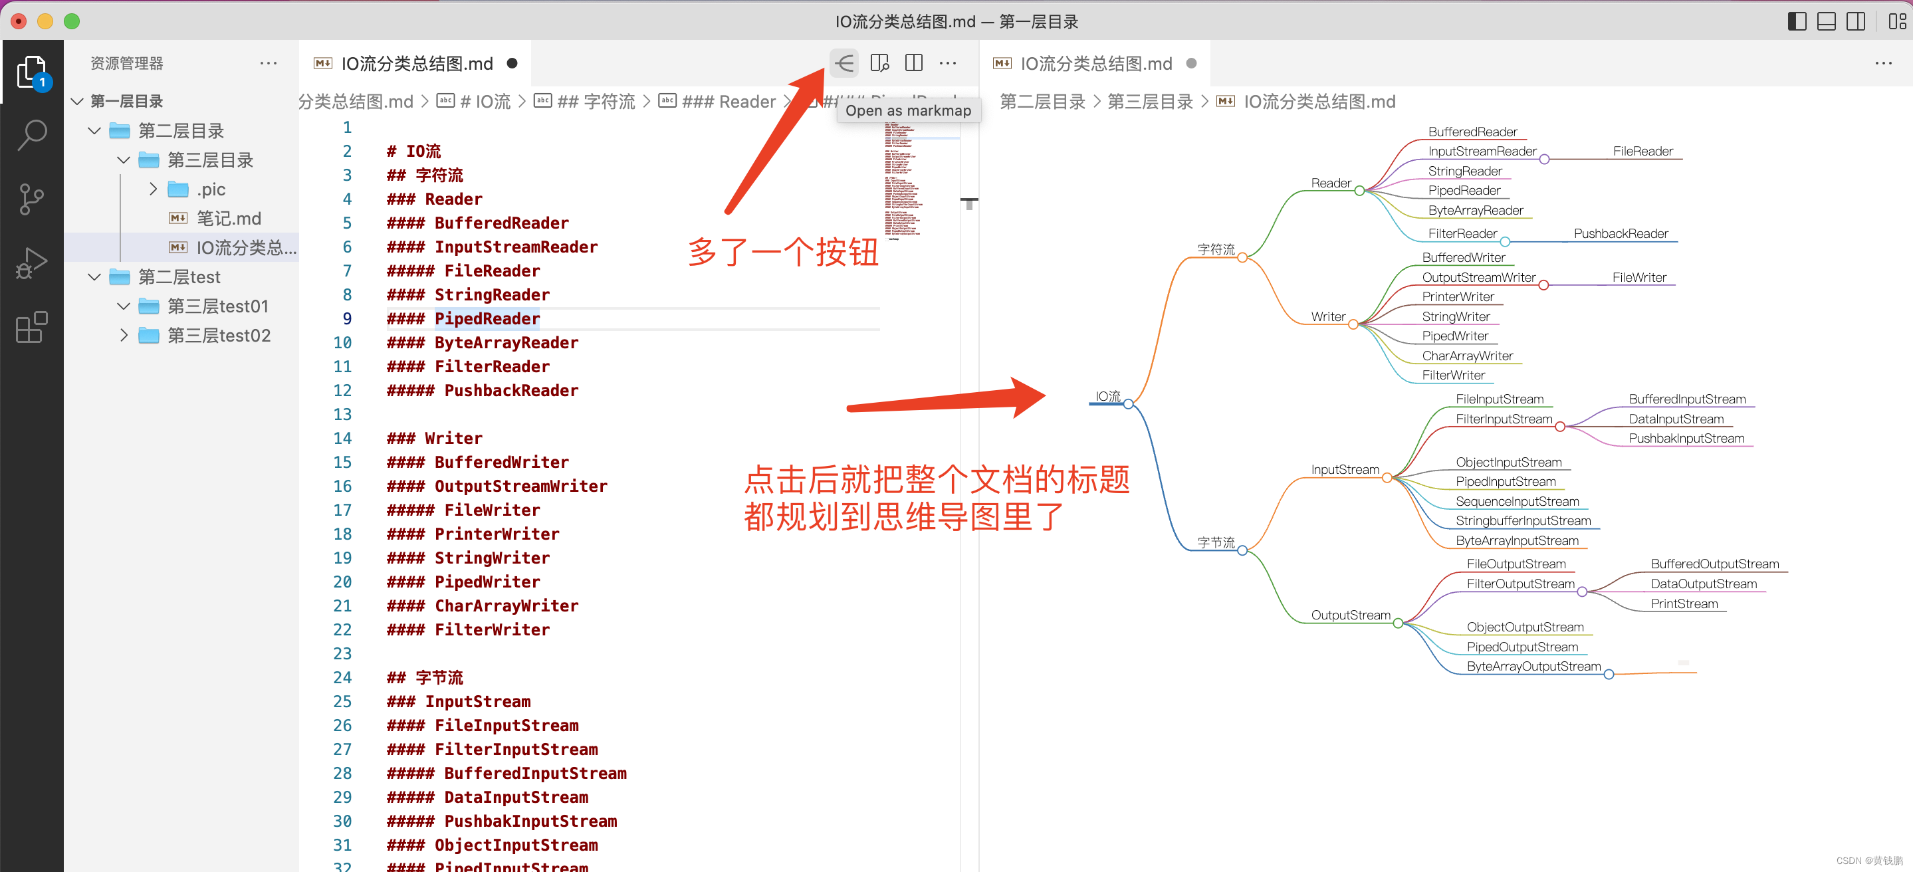
Task: Click PrintStream node in mindmap
Action: (1684, 604)
